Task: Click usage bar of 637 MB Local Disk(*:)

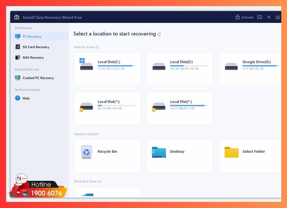Action: (189, 105)
